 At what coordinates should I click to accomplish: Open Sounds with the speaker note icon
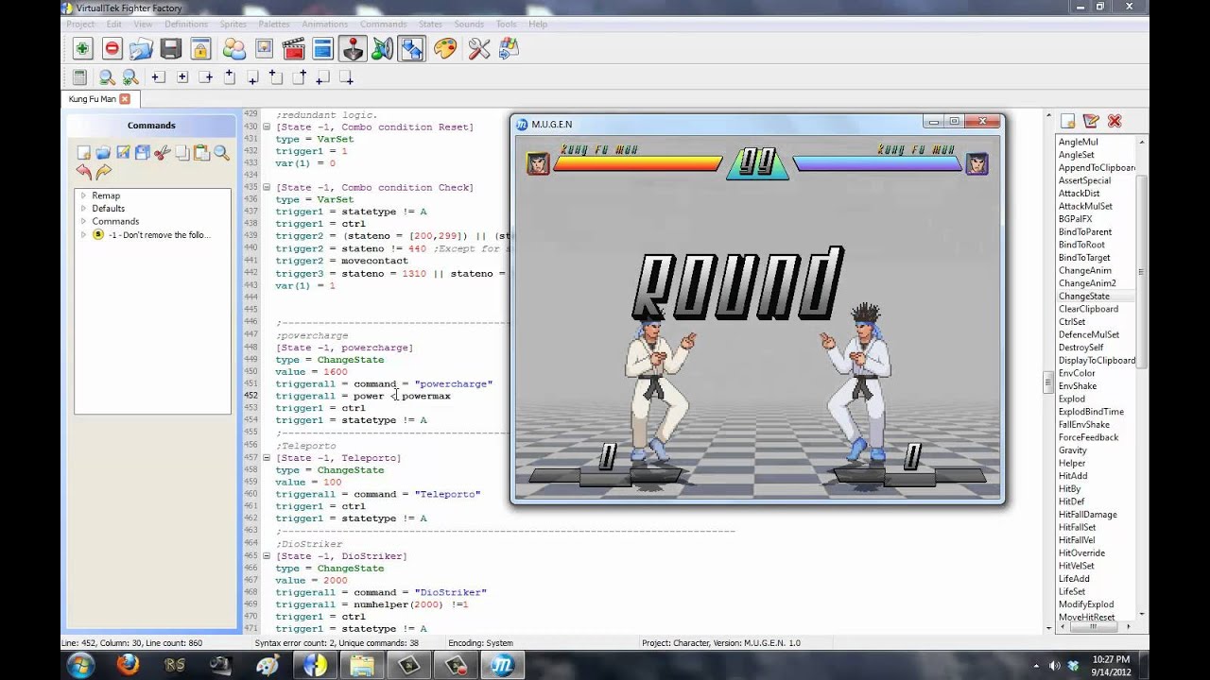pos(382,49)
